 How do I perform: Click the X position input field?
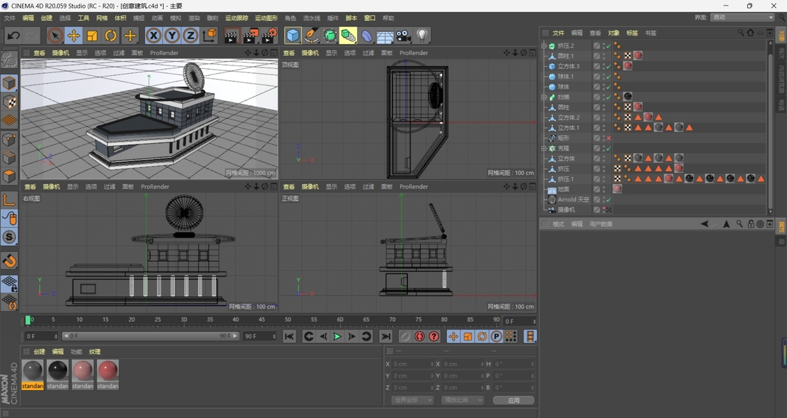coord(411,364)
